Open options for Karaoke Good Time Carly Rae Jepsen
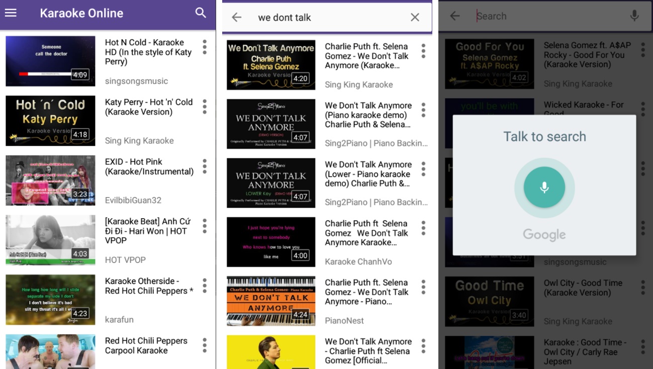The image size is (653, 369). coord(643,347)
